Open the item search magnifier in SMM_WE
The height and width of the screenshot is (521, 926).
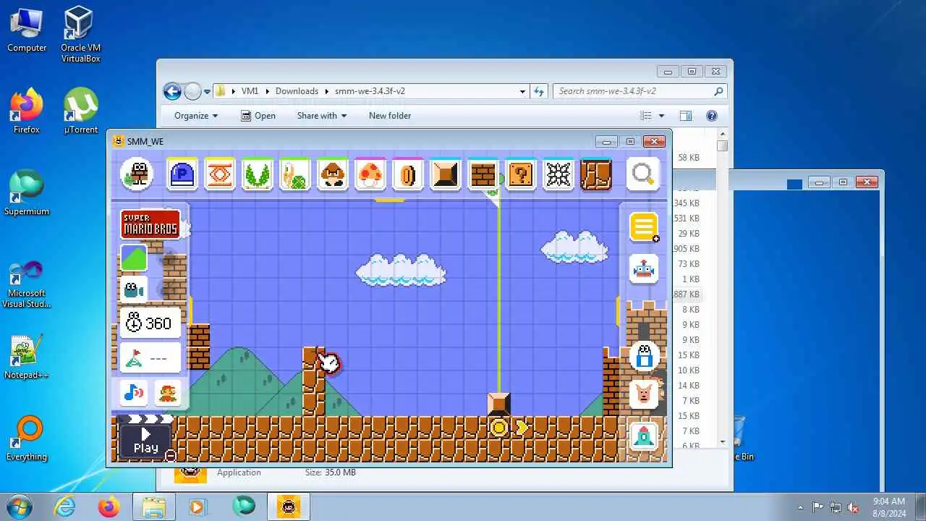click(x=642, y=174)
